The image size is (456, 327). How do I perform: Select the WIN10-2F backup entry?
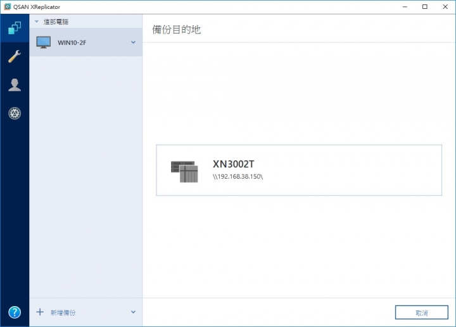click(85, 42)
